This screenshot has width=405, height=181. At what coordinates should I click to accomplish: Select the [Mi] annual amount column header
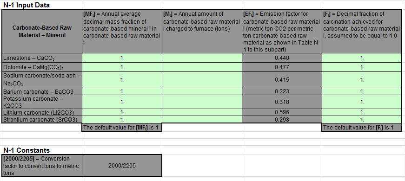click(x=202, y=32)
